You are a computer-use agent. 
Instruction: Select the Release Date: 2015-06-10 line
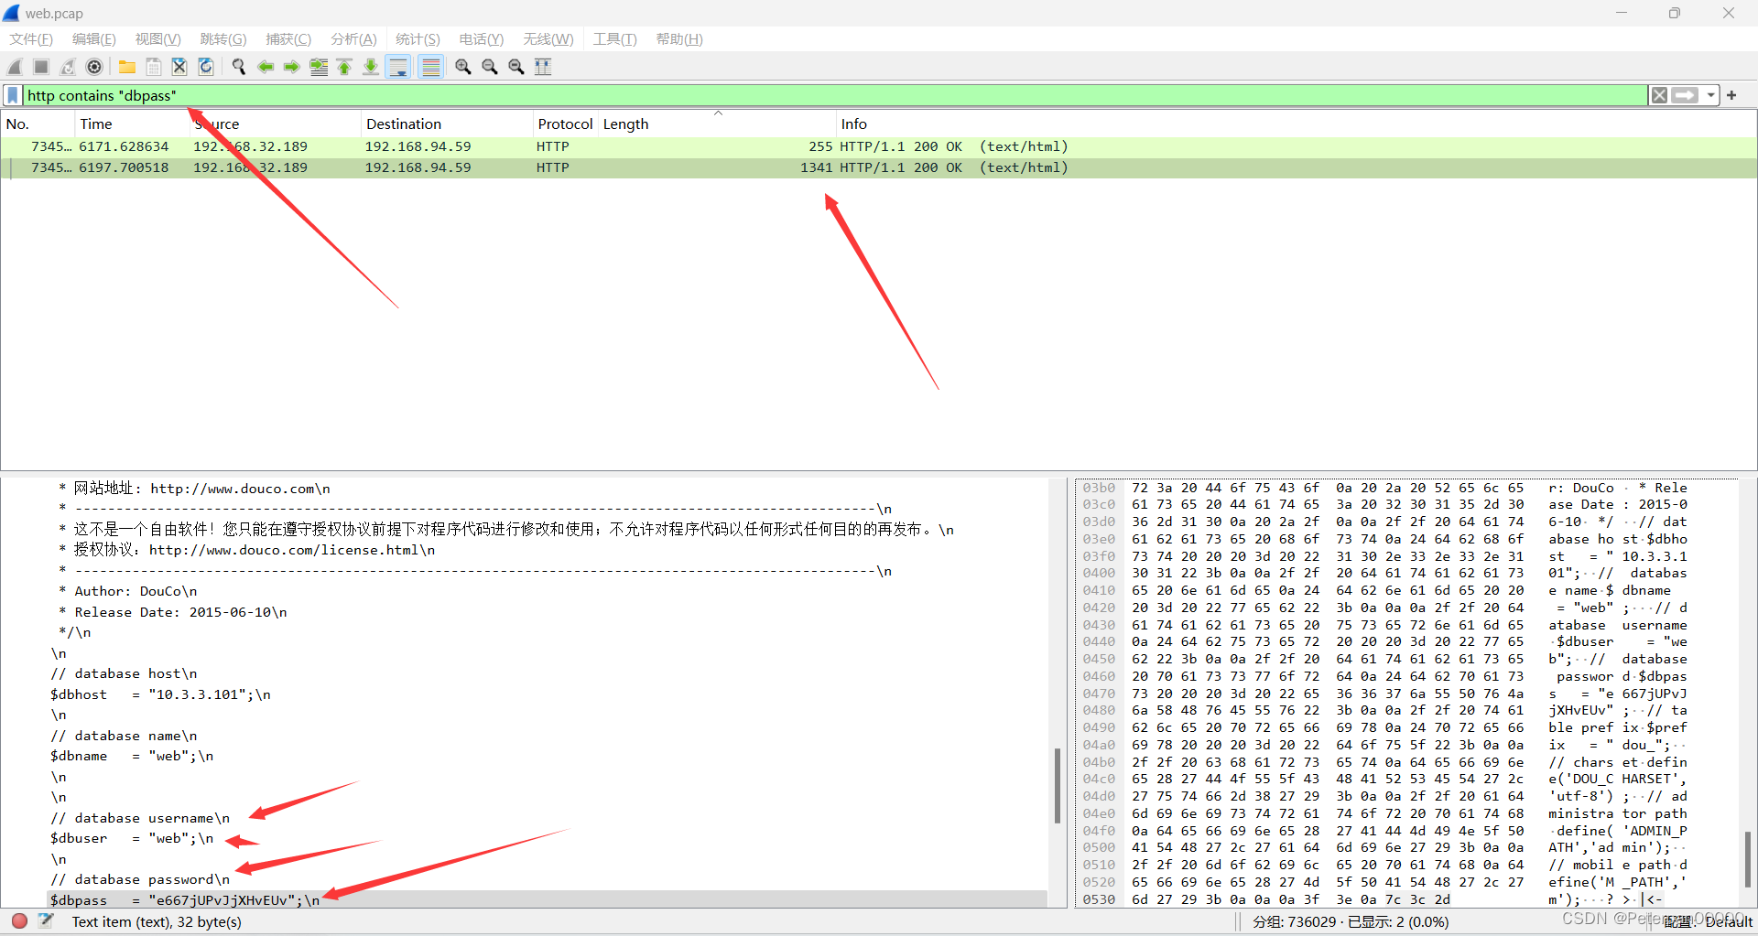click(x=173, y=612)
